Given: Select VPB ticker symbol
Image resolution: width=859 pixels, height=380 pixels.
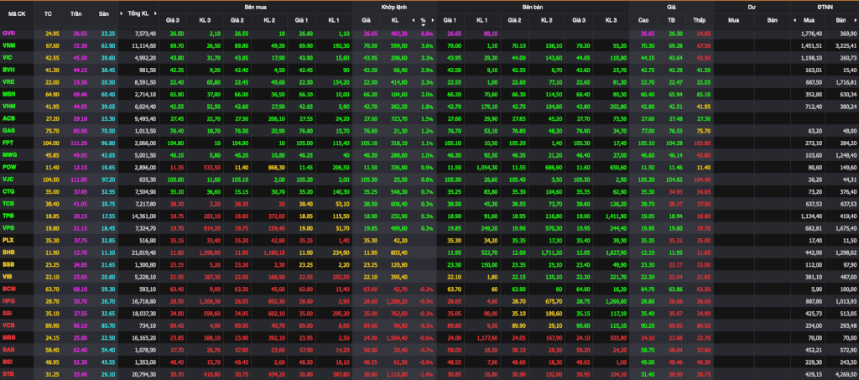Looking at the screenshot, I should tap(8, 226).
